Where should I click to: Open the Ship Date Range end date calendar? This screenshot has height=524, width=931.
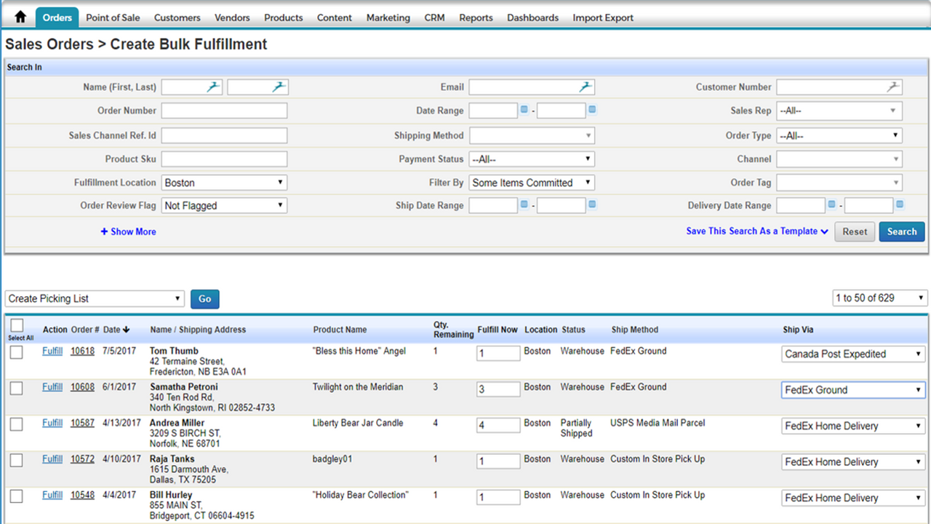click(592, 205)
